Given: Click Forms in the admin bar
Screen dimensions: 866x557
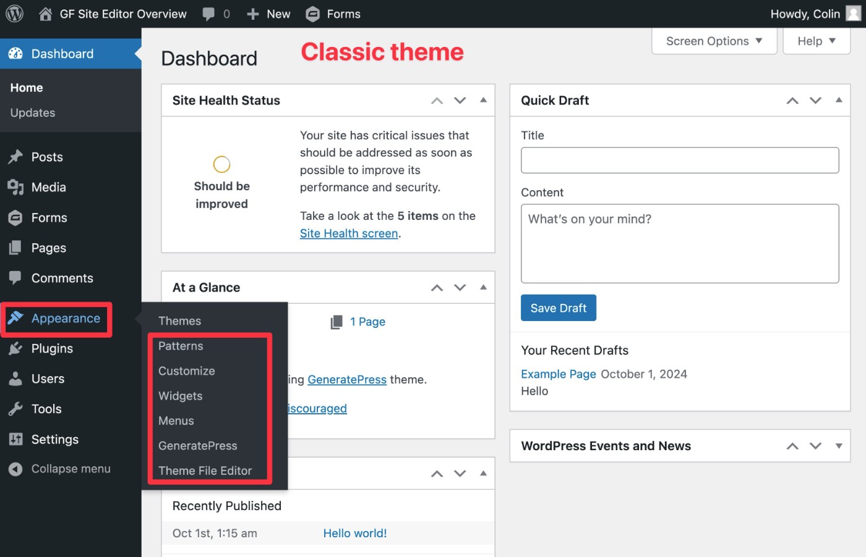Looking at the screenshot, I should point(343,14).
